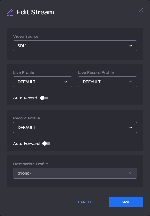The image size is (150, 216).
Task: Click the Record Profile chevron arrow
Action: (x=131, y=128)
